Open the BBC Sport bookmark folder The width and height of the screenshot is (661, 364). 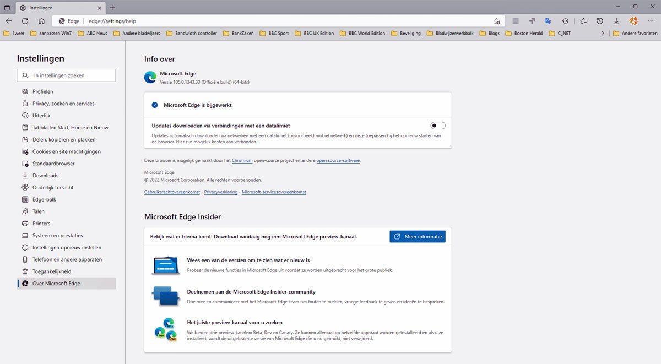point(274,33)
